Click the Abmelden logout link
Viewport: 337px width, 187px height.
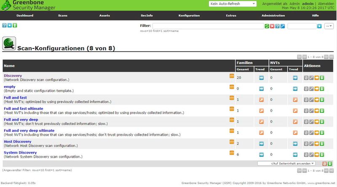[x=326, y=3]
